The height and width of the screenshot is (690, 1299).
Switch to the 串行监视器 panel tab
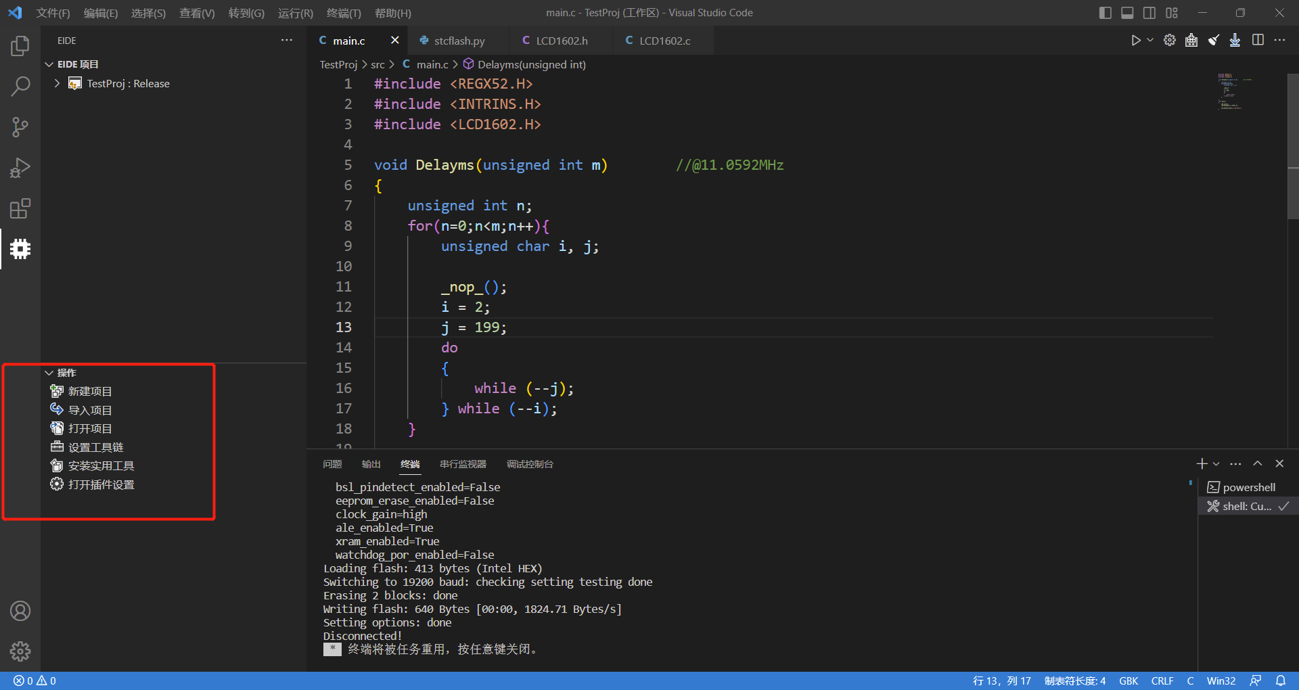tap(463, 464)
